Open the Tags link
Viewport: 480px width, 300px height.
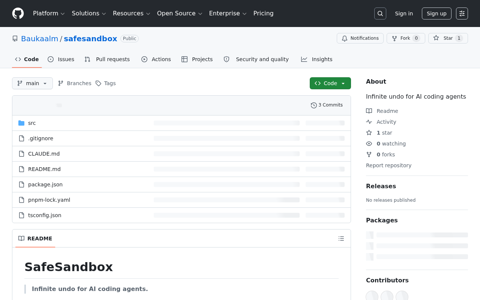tap(106, 83)
